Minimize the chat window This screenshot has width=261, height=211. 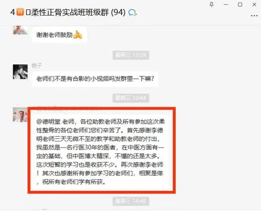click(226, 5)
